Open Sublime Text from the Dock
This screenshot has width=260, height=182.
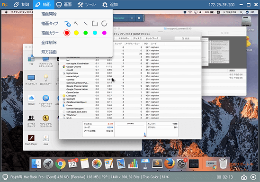[x=157, y=164]
